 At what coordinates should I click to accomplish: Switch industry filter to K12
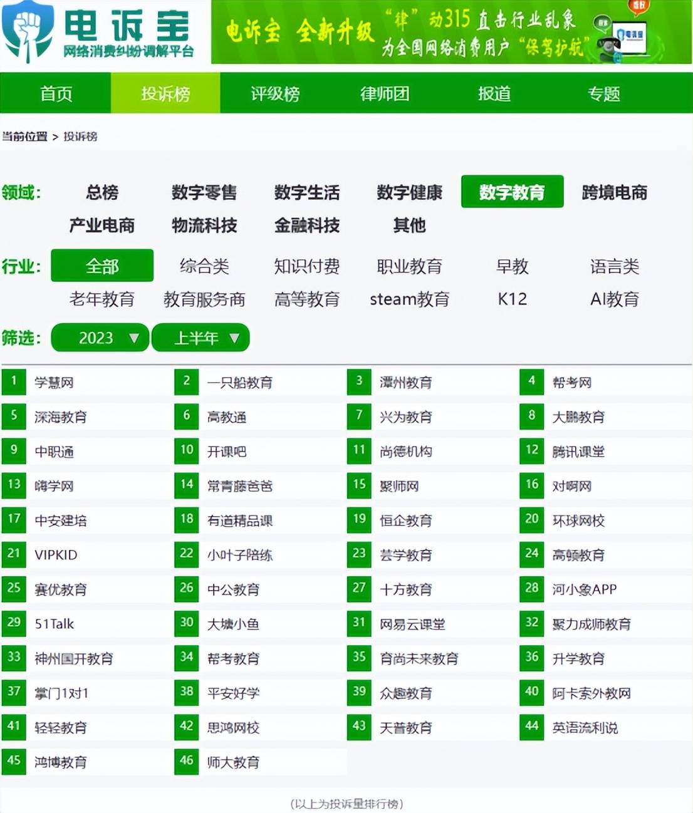[x=512, y=299]
